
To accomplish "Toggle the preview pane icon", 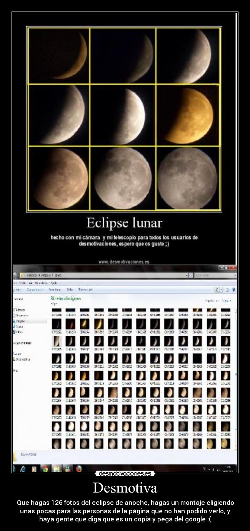I will [227, 290].
